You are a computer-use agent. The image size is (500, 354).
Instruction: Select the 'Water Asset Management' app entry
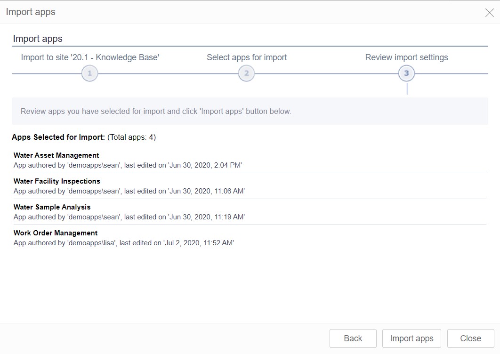[56, 155]
